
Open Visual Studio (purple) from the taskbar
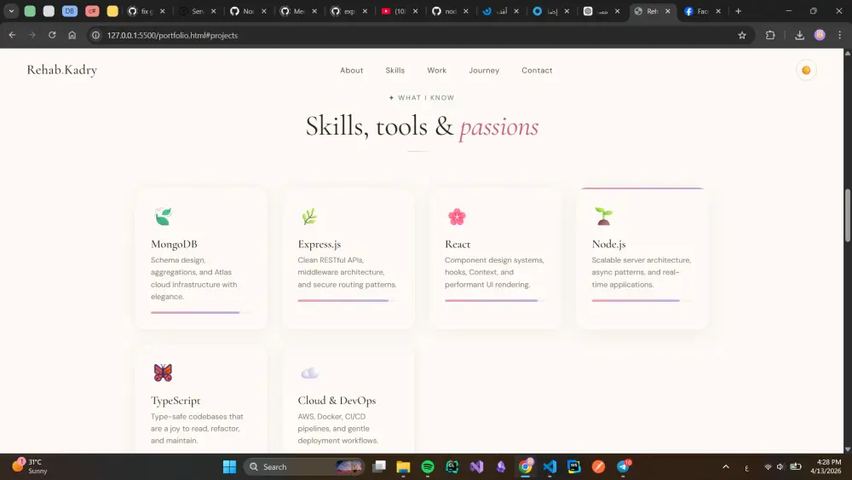tap(476, 467)
